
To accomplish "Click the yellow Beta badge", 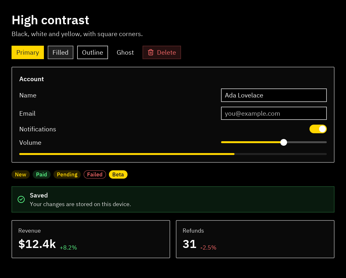I will point(118,174).
